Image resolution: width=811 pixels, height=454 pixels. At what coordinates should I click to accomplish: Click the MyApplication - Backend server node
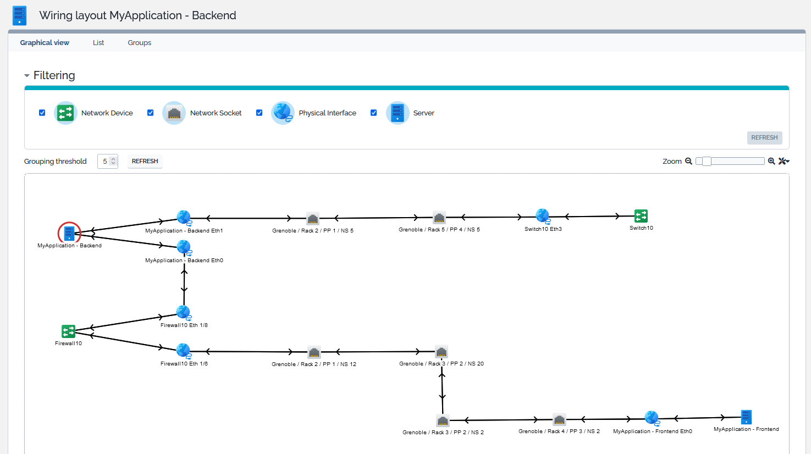click(69, 233)
